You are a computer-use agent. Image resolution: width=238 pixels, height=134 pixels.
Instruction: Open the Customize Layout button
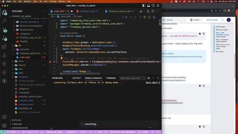158,6
